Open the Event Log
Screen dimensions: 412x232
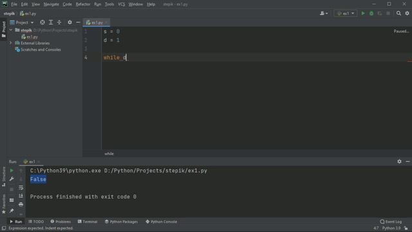[391, 222]
